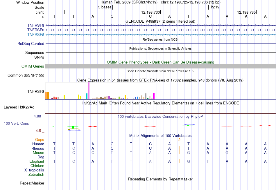
Task: Click the GENCODE V49lift37 track title
Action: click(x=160, y=21)
